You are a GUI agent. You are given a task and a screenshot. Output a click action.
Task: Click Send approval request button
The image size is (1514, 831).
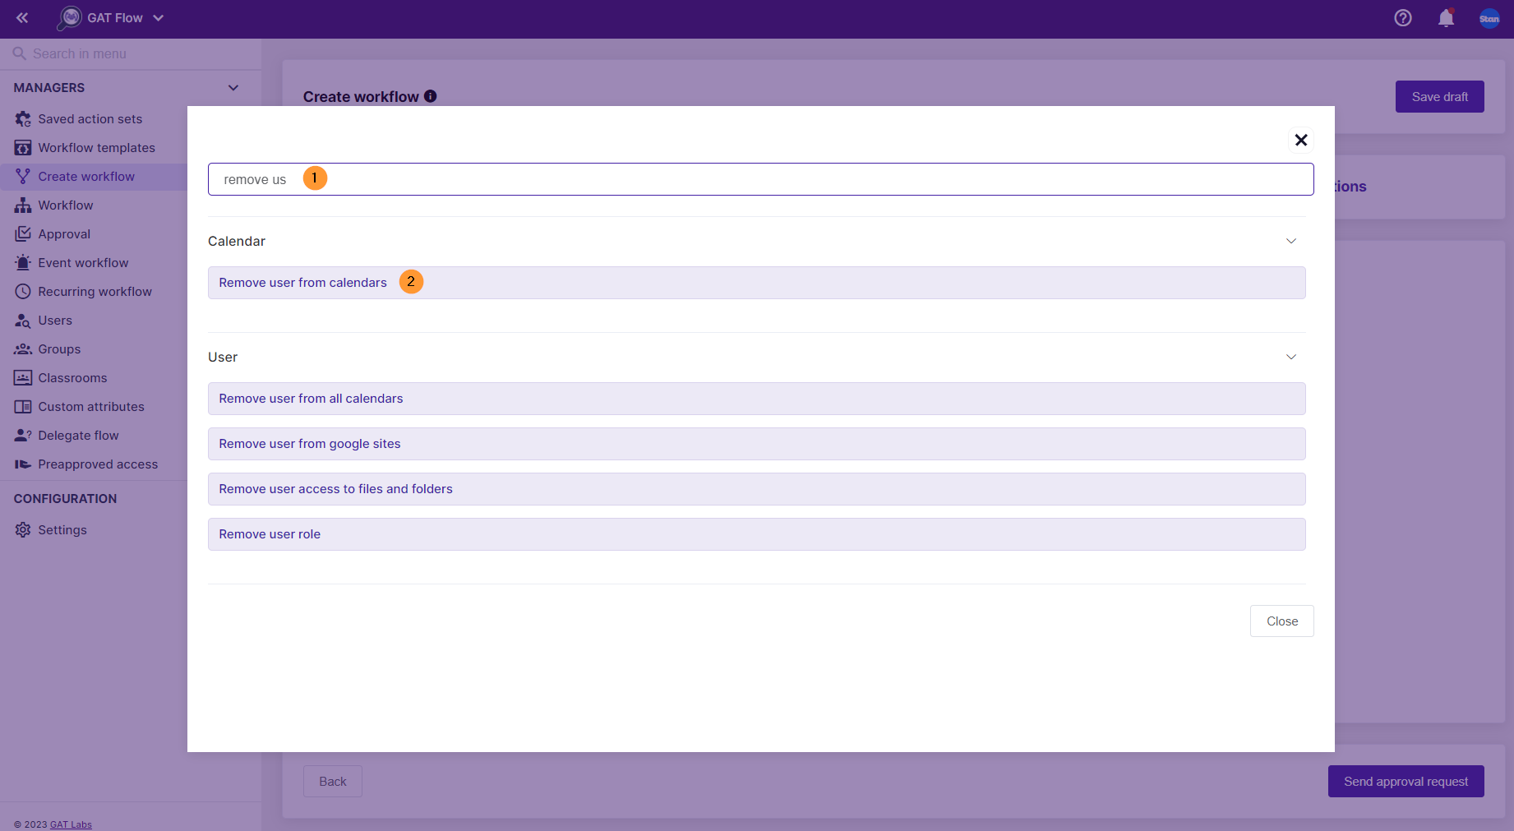click(1406, 782)
